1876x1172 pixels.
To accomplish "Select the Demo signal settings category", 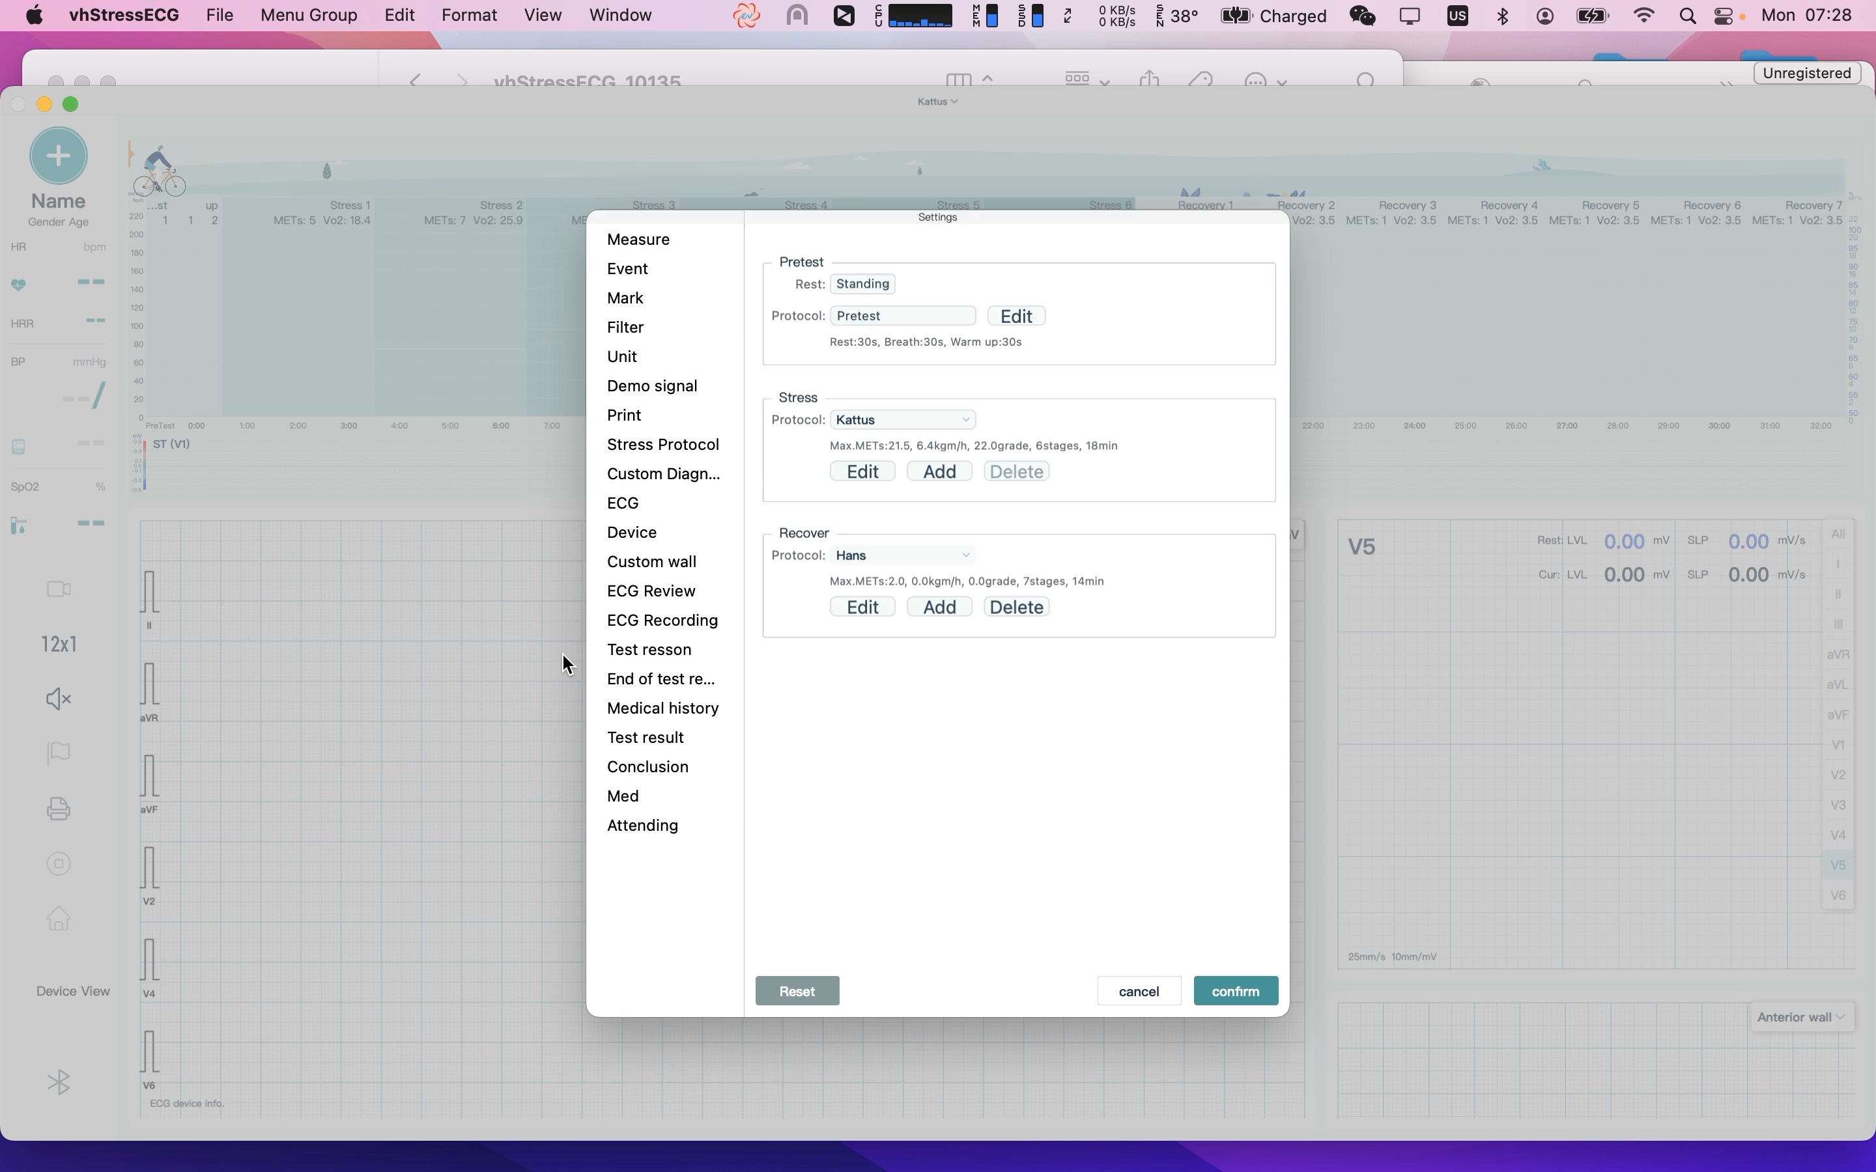I will [x=652, y=386].
